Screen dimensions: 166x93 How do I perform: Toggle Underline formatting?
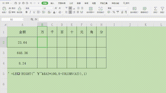pyautogui.click(x=34, y=12)
